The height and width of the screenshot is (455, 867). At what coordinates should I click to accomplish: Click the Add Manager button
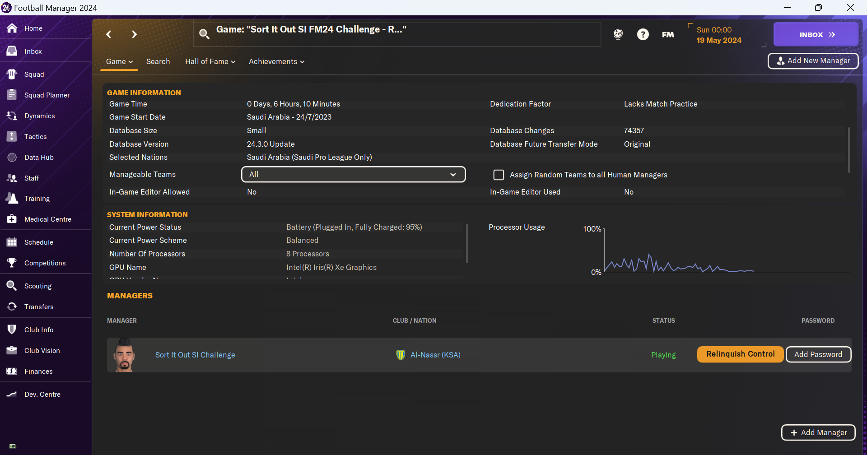tap(818, 432)
